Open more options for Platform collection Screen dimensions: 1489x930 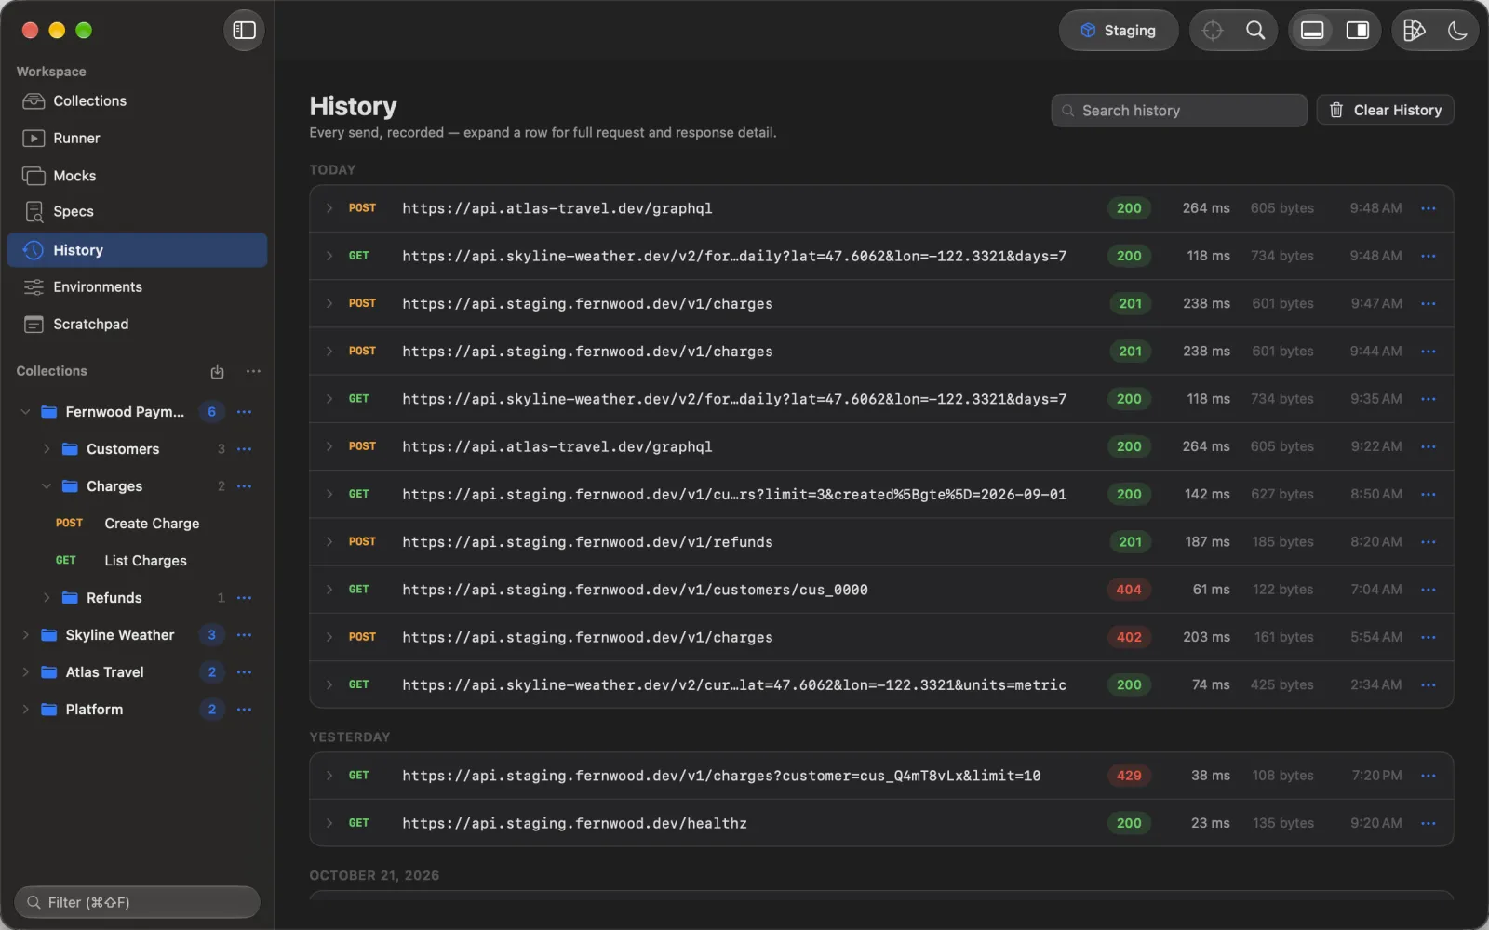pos(244,710)
